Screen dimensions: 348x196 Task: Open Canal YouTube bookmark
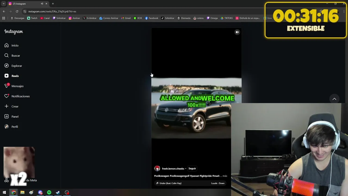coord(45,18)
